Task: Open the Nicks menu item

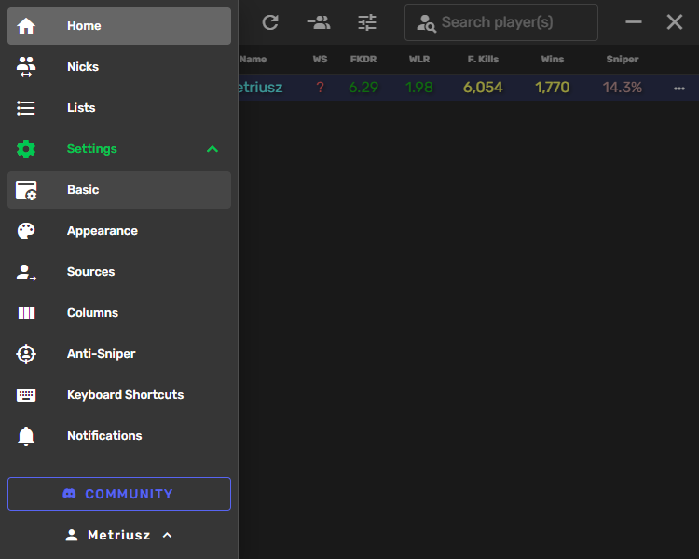Action: (119, 67)
